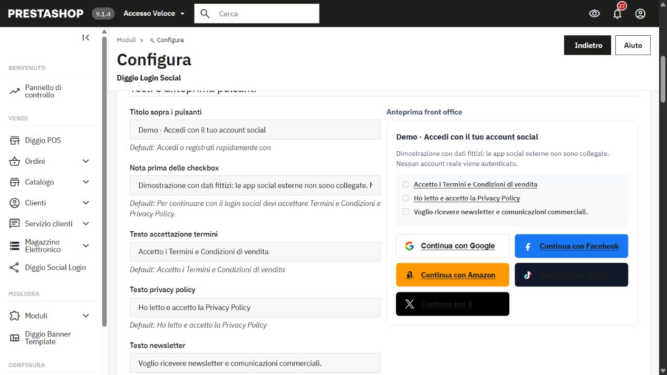Click the Magazzino Elettronico storage icon
The height and width of the screenshot is (375, 667).
[14, 246]
